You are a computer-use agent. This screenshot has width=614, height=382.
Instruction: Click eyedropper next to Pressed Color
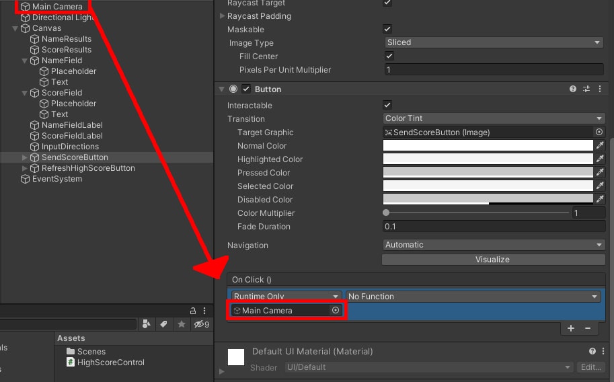[x=599, y=172]
